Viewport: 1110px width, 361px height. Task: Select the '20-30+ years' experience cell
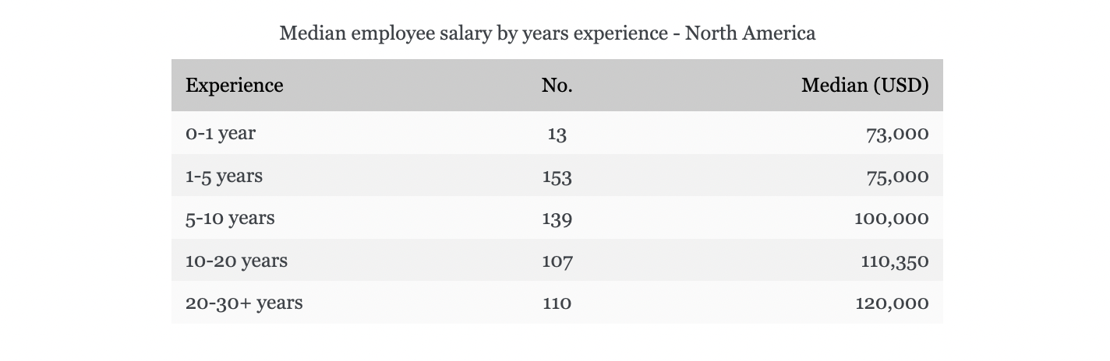click(x=244, y=303)
